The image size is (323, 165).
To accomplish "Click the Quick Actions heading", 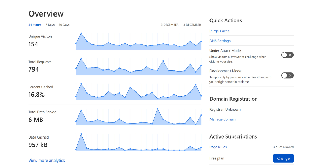I will point(226,20).
